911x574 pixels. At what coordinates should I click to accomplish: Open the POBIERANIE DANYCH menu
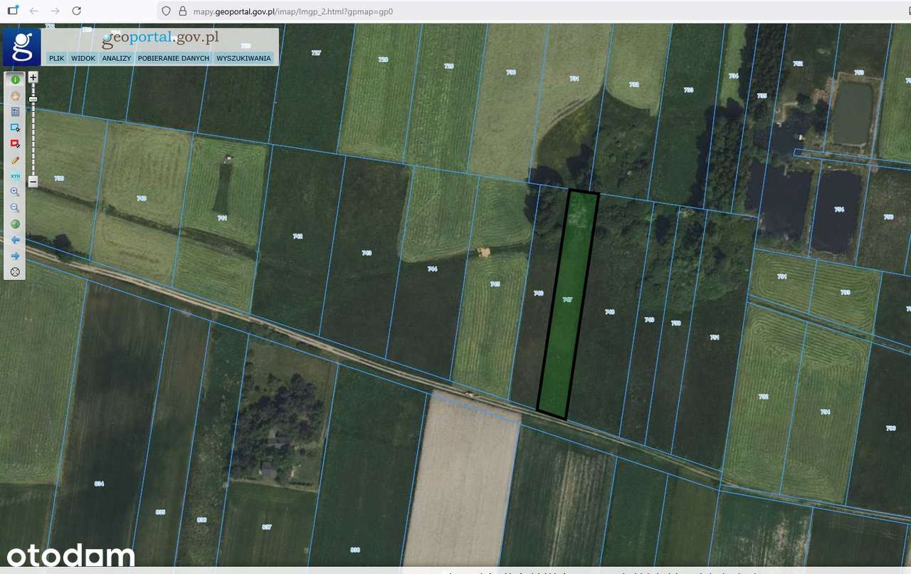[x=174, y=58]
